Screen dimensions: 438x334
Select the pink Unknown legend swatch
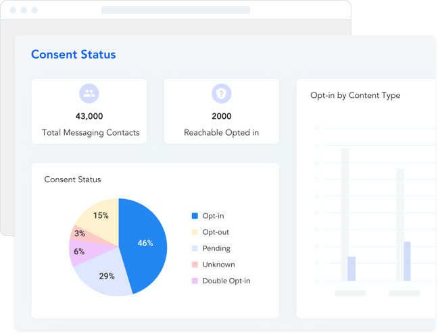point(195,265)
